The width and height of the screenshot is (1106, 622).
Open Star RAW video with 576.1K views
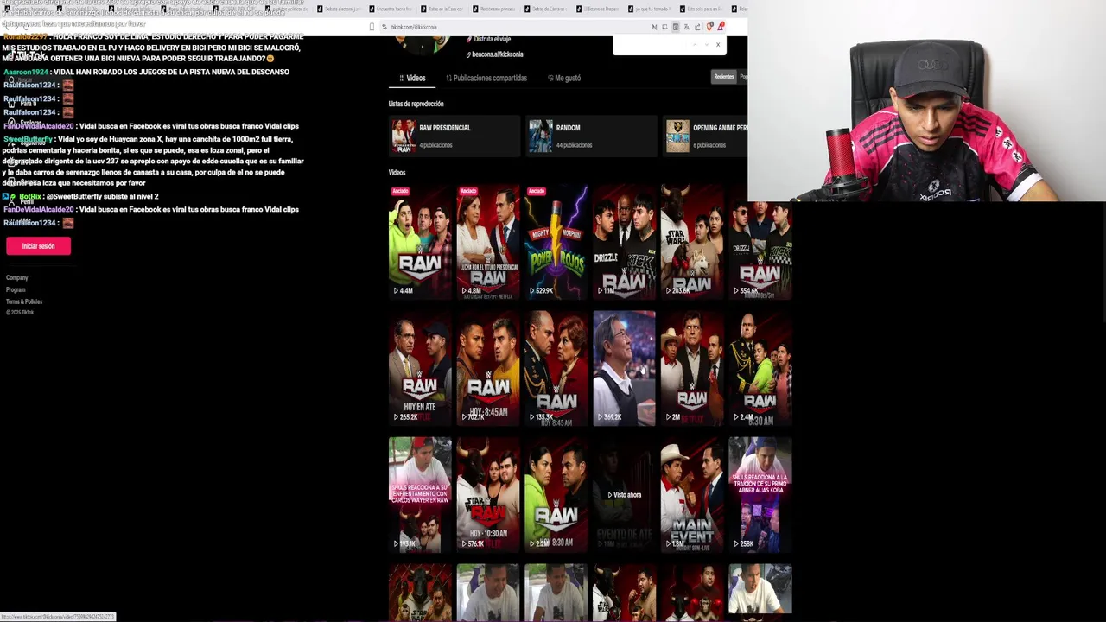coord(488,494)
